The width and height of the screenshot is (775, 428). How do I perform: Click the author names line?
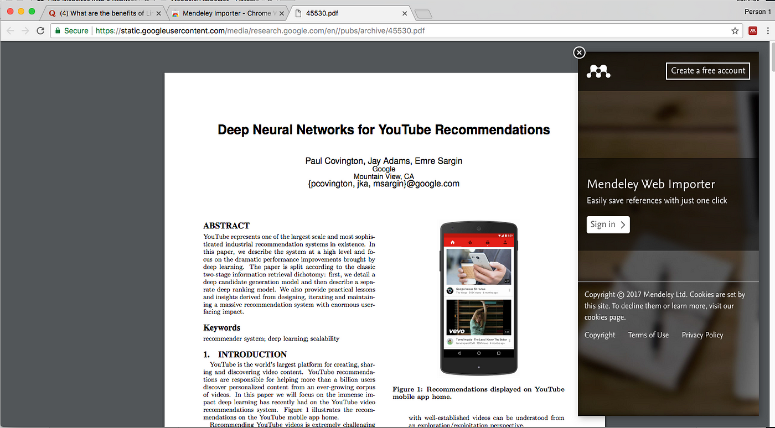[x=384, y=161]
